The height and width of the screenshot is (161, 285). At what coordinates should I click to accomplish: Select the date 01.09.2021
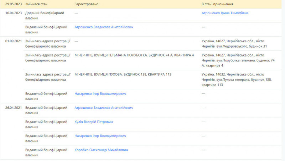click(14, 41)
